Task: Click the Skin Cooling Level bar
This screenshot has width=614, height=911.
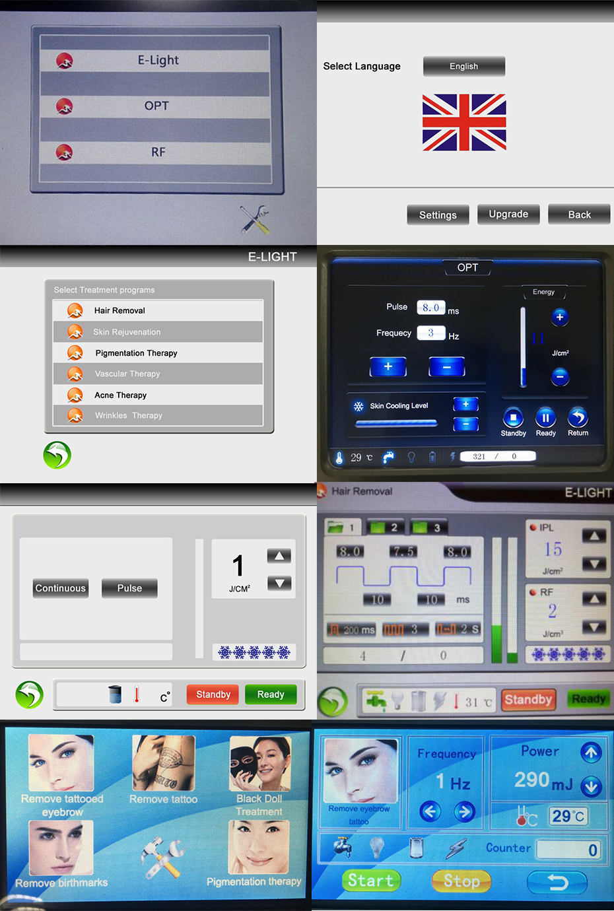Action: (x=396, y=424)
